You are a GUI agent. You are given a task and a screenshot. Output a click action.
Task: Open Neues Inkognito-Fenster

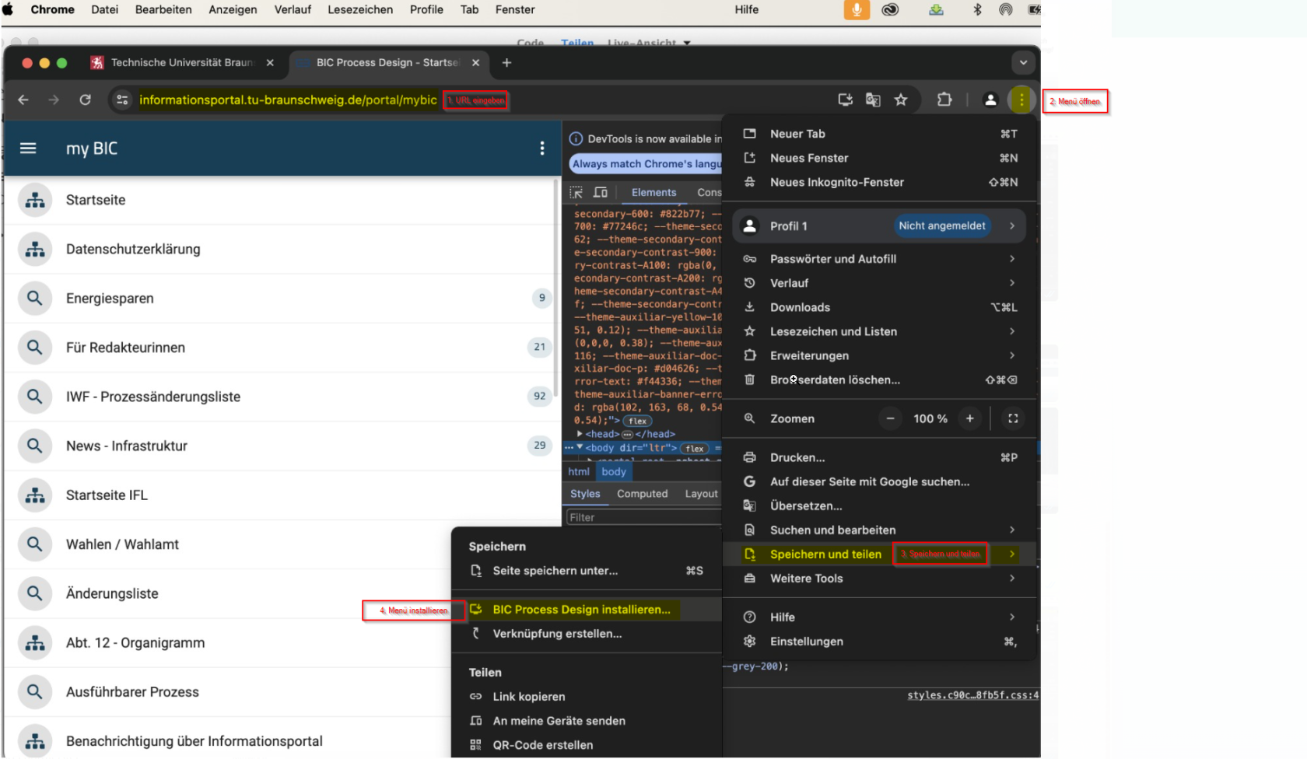[x=880, y=182]
